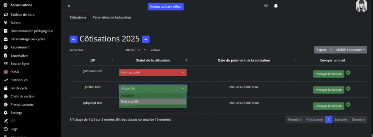This screenshot has height=137, width=373.
Task: Click the Bureau people icon
Action: (6, 23)
